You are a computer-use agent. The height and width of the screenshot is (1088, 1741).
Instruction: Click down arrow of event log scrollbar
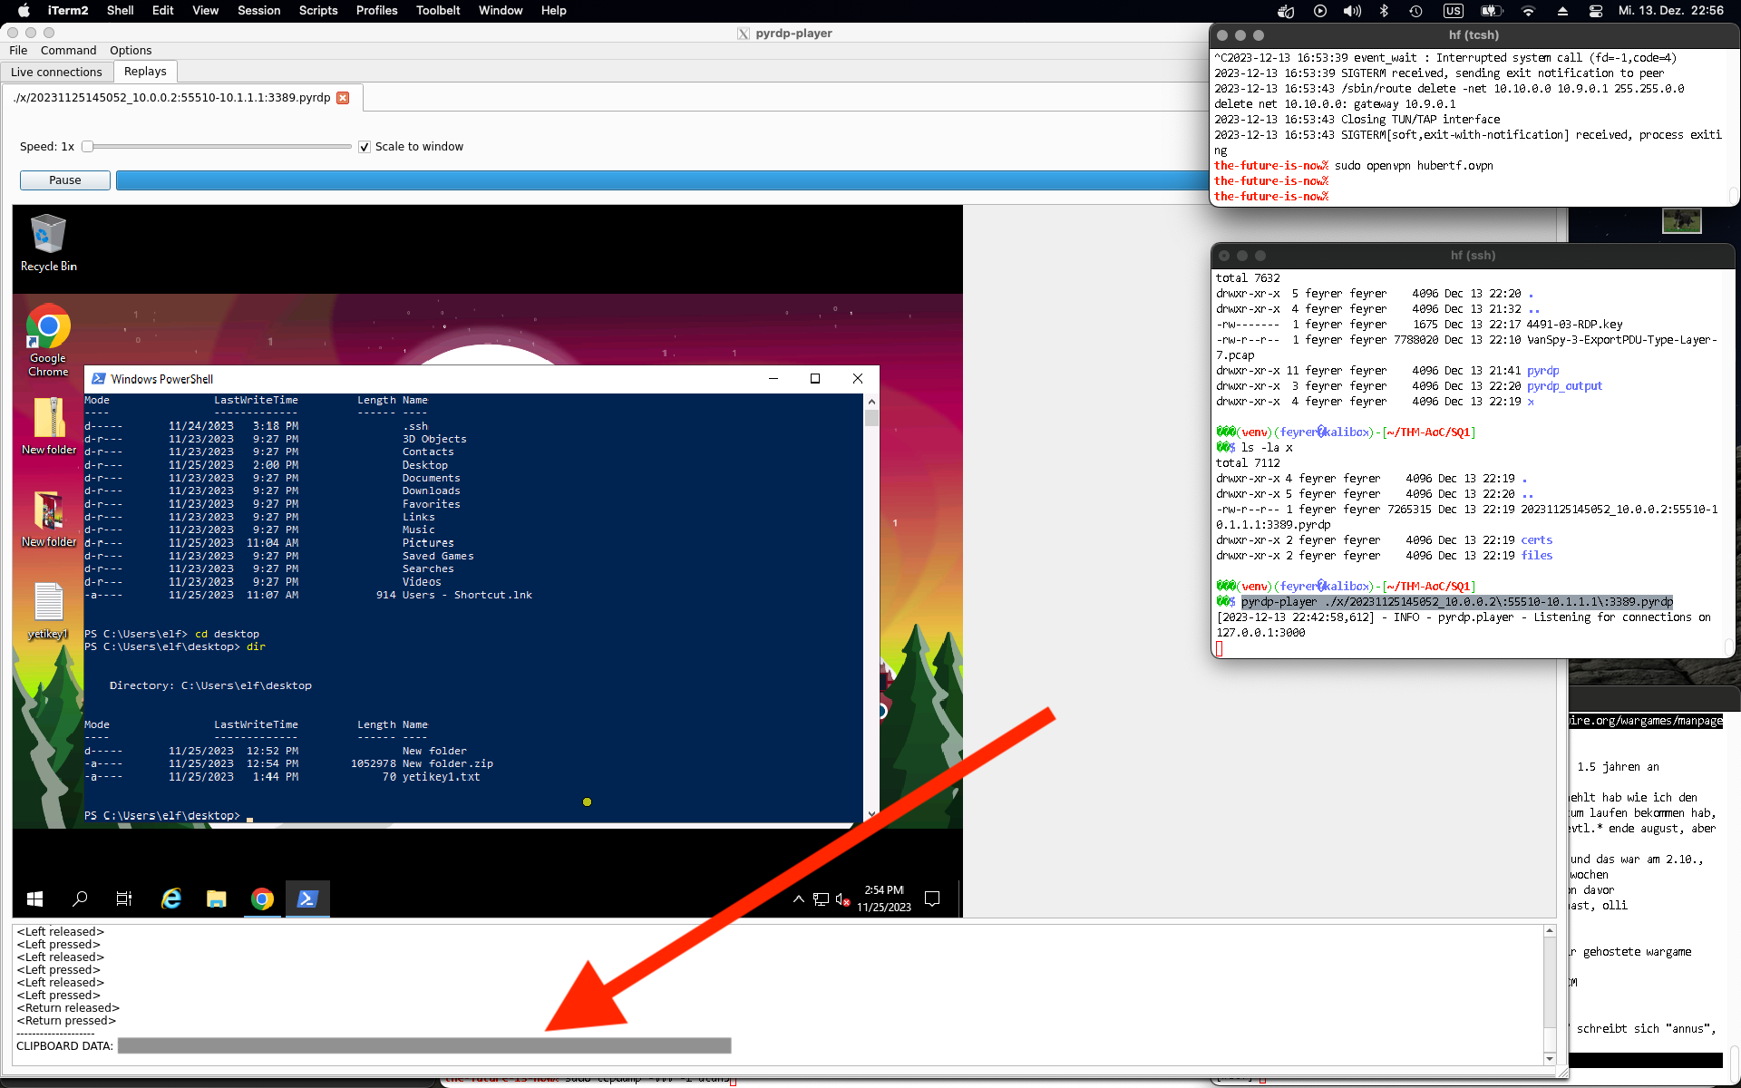1550,1058
